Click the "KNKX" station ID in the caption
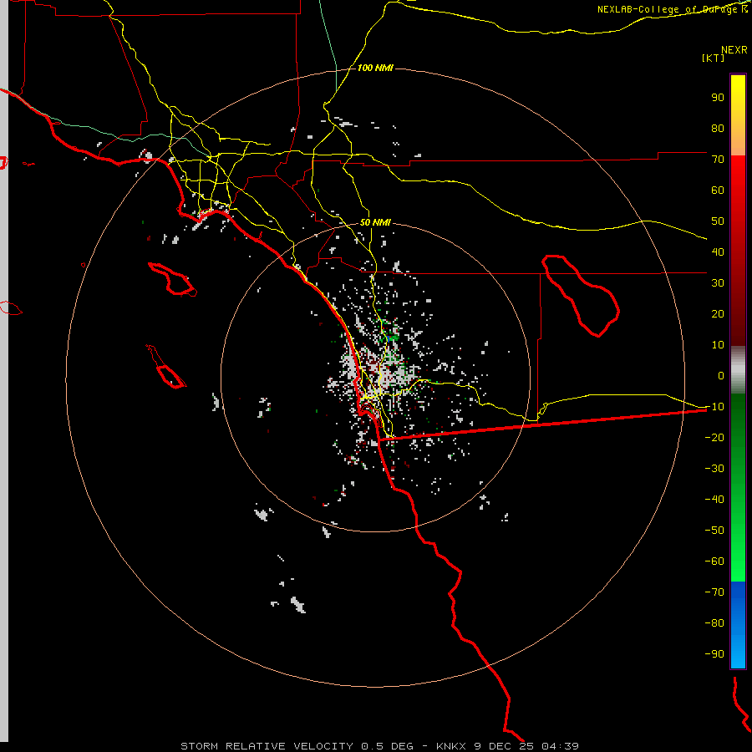752x752 pixels. [451, 746]
